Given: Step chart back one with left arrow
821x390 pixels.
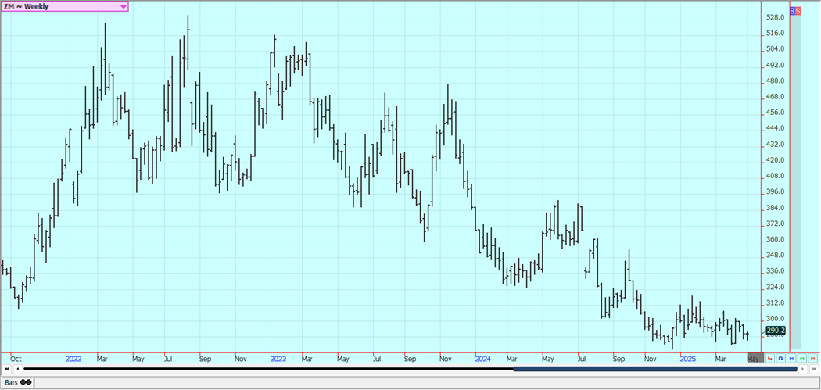Looking at the screenshot, I should pos(18,369).
